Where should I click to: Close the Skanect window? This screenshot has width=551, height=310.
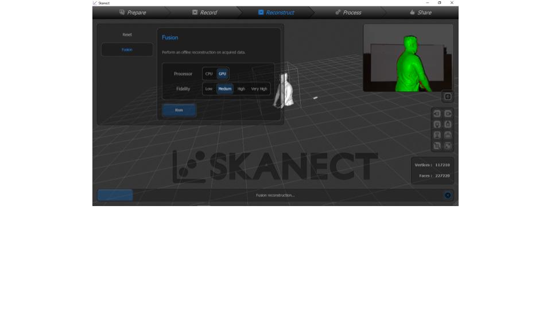[452, 3]
